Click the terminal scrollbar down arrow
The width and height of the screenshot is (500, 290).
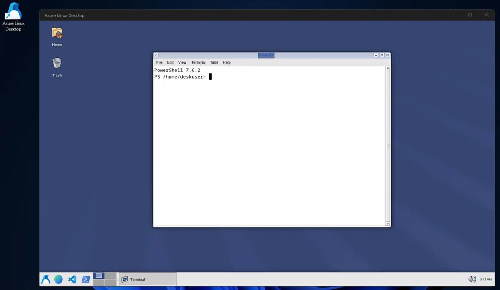tap(388, 224)
